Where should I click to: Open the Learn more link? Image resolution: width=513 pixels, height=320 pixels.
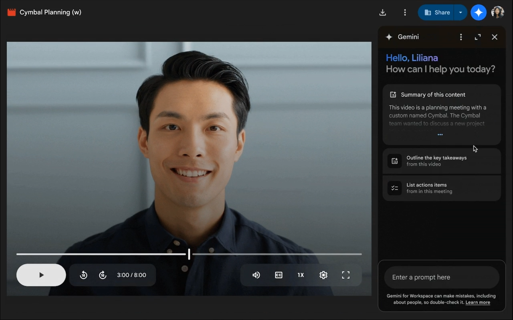pyautogui.click(x=478, y=302)
